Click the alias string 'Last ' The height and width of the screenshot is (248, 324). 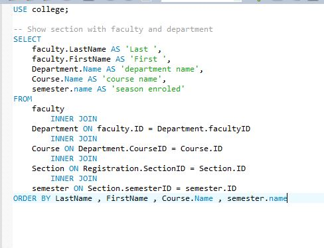[141, 49]
